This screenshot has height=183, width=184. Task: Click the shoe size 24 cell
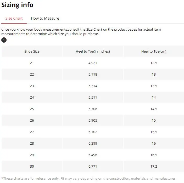point(32,98)
